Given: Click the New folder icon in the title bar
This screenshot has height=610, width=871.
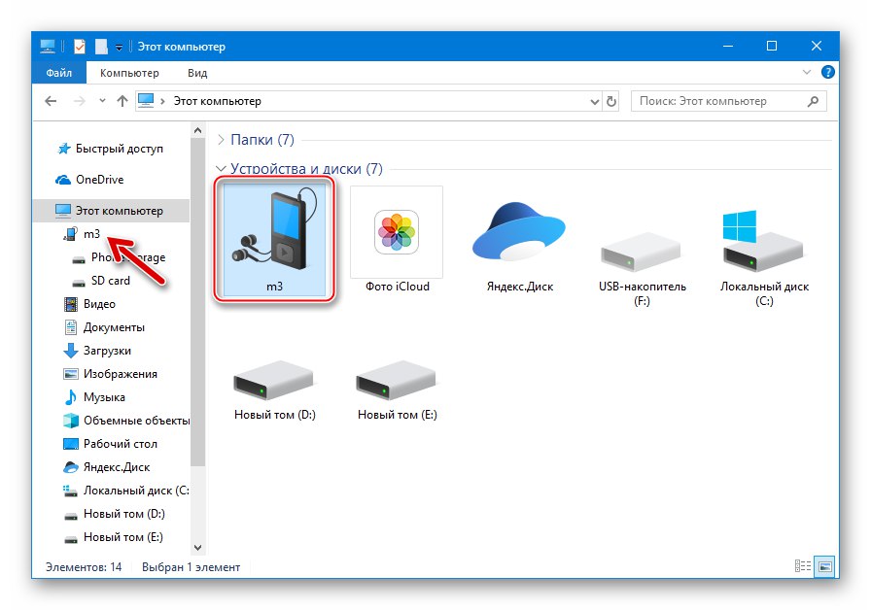Looking at the screenshot, I should click(101, 46).
